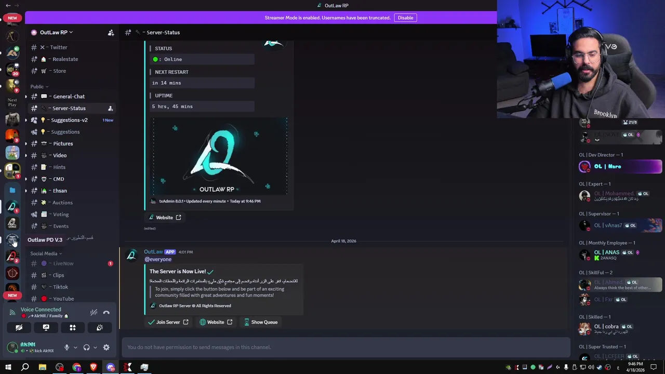Viewport: 665px width, 374px height.
Task: Click the Website link under server status
Action: click(165, 218)
